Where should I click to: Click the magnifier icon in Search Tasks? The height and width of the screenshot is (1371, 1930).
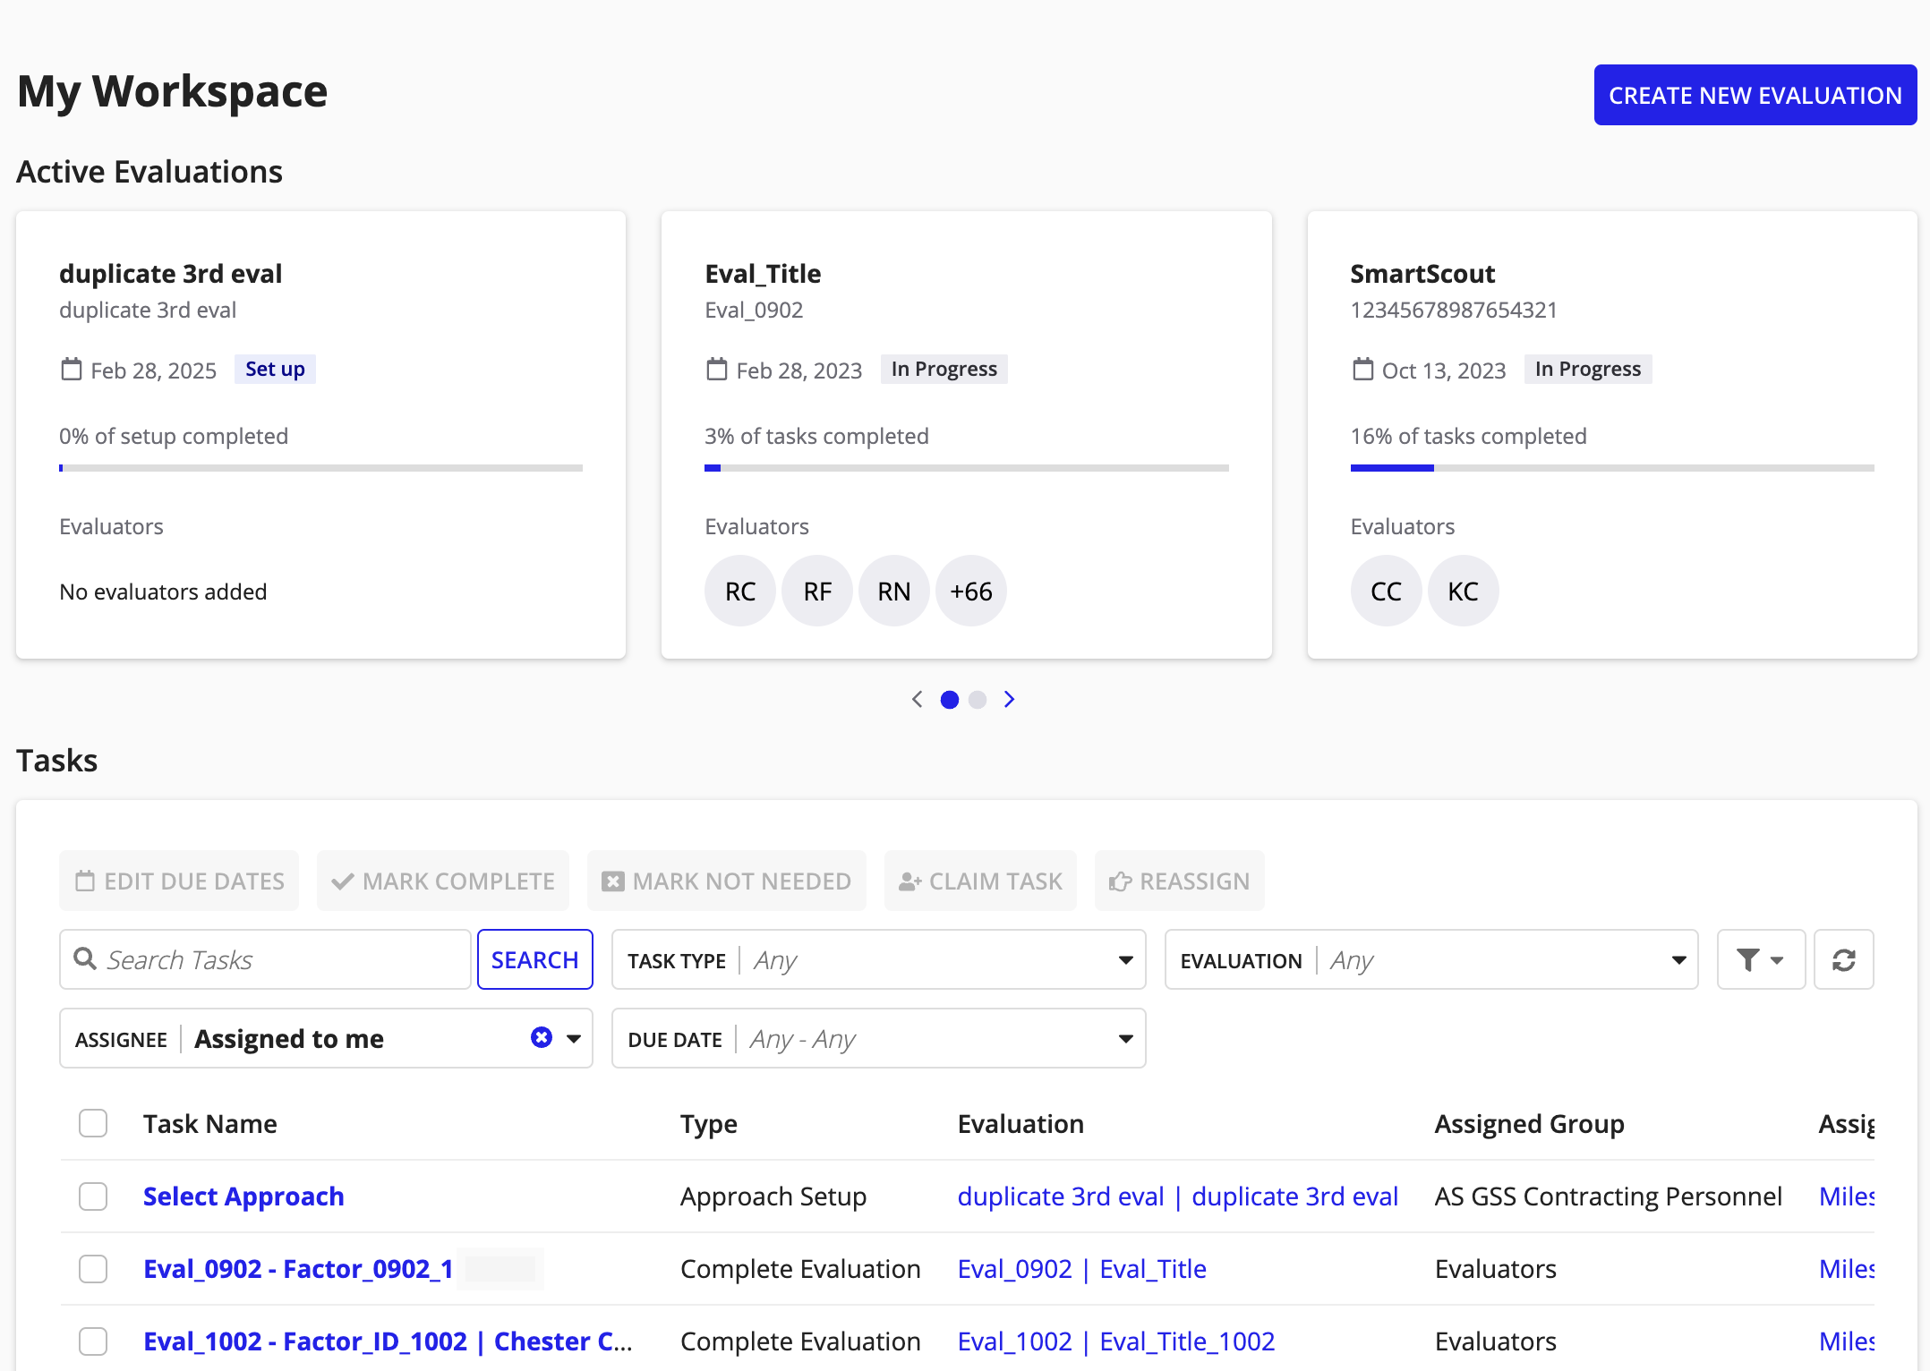pos(85,959)
